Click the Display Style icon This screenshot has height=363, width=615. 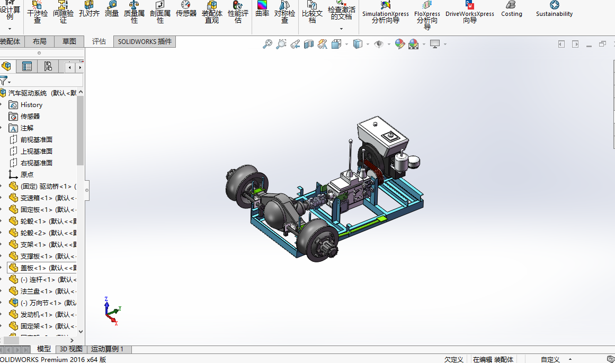(x=358, y=44)
